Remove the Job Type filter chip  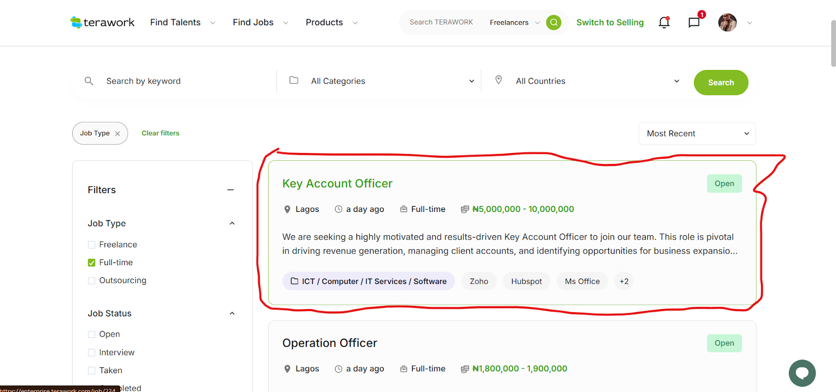[118, 134]
